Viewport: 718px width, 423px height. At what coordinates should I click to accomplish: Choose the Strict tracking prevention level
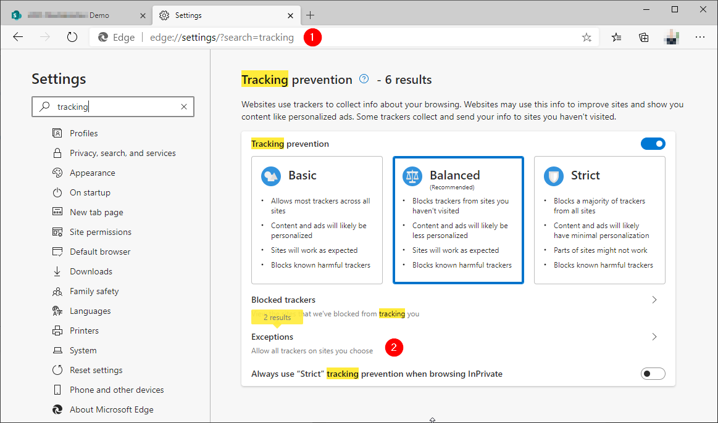[x=599, y=220]
